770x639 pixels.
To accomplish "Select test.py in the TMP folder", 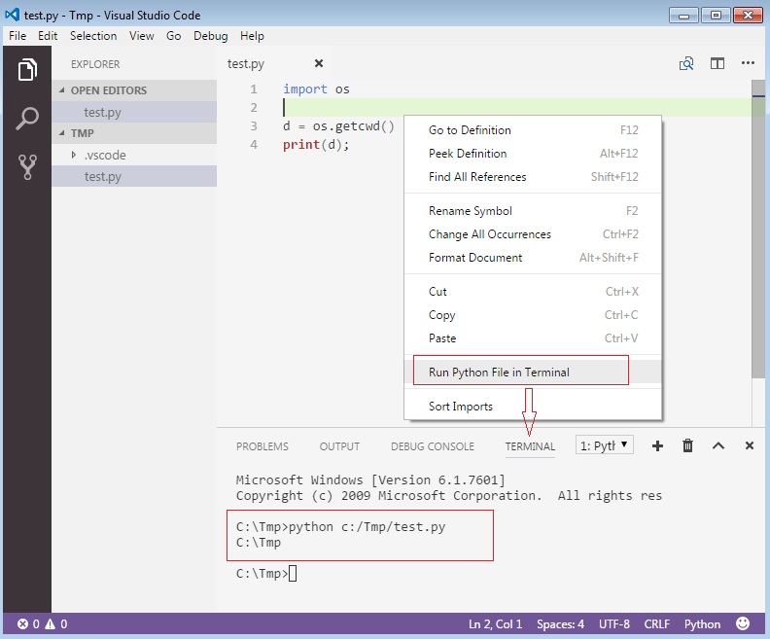I will pos(134,176).
